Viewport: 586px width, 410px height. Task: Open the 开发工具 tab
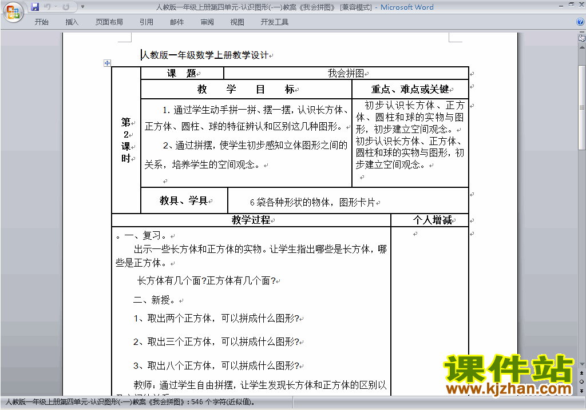[274, 22]
